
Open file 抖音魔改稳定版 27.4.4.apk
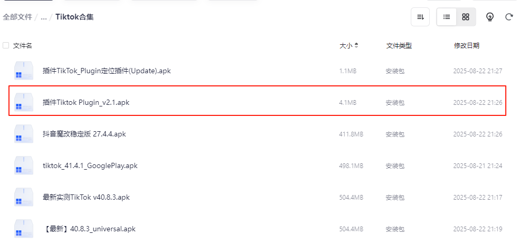tap(84, 134)
